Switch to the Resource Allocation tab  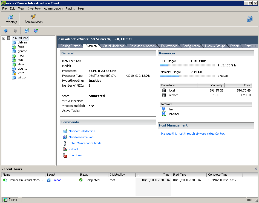tap(143, 46)
